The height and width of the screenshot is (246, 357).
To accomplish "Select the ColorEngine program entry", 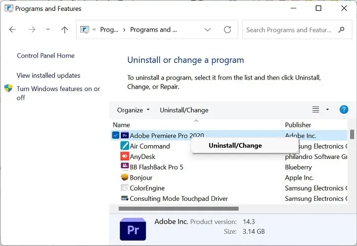I will click(147, 188).
